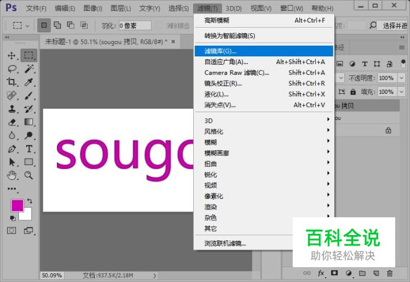
Task: Select the Magic Wand tool
Action: point(29,69)
